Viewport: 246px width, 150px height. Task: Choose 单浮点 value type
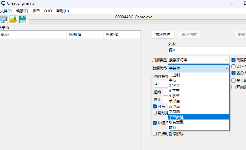[x=199, y=101]
